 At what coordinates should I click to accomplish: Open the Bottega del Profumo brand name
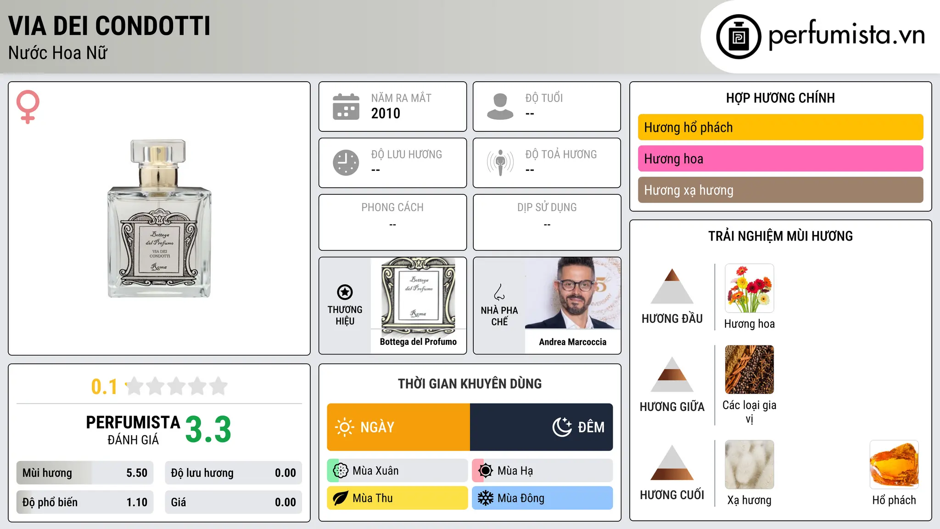(x=418, y=342)
